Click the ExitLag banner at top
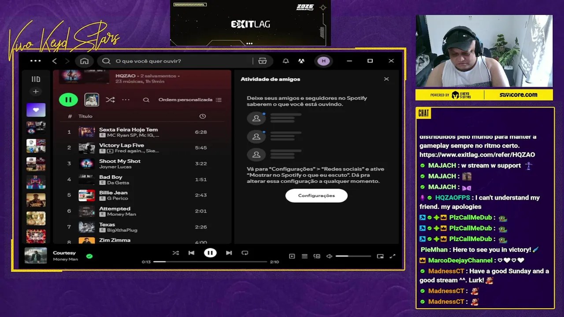This screenshot has height=317, width=564. tap(250, 23)
